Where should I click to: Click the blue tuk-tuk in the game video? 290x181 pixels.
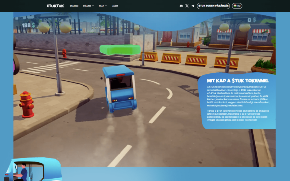(119, 89)
